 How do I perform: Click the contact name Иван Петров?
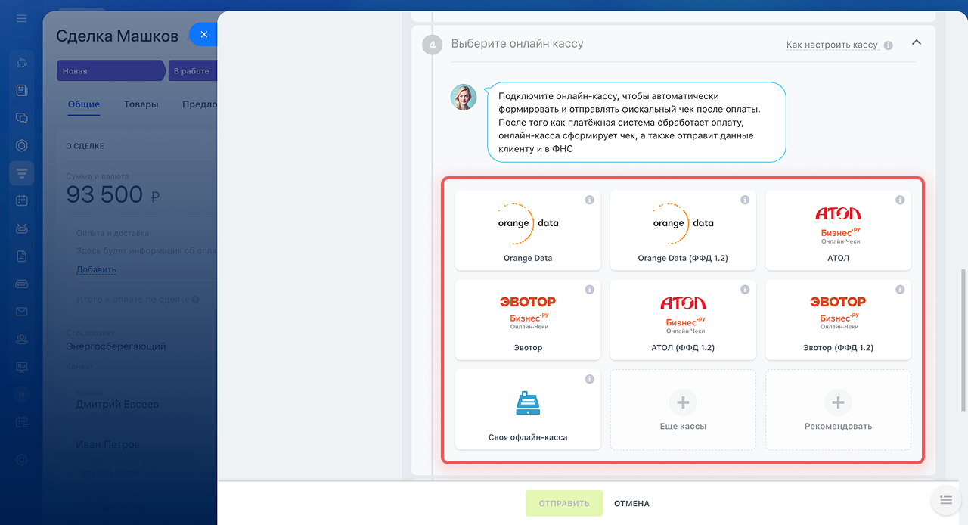107,444
